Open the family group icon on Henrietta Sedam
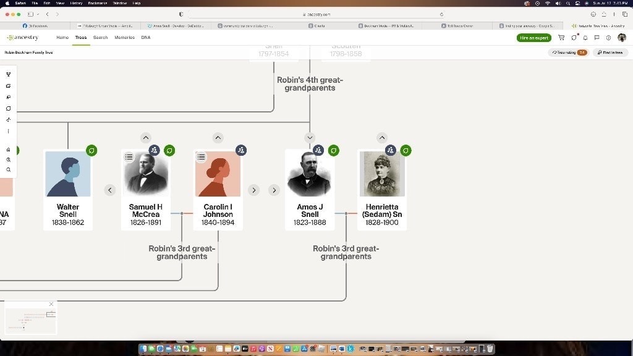This screenshot has width=633, height=356. click(x=391, y=150)
